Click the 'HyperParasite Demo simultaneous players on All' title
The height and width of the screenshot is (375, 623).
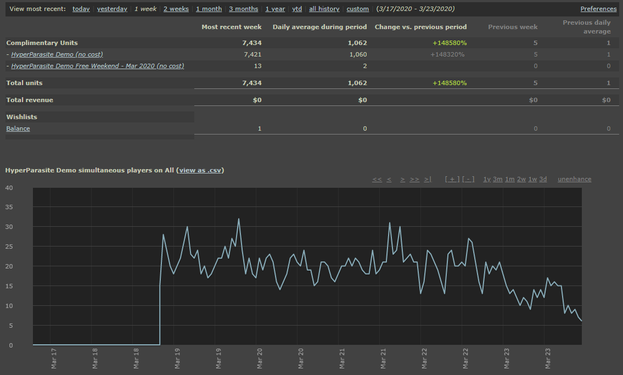pos(89,170)
